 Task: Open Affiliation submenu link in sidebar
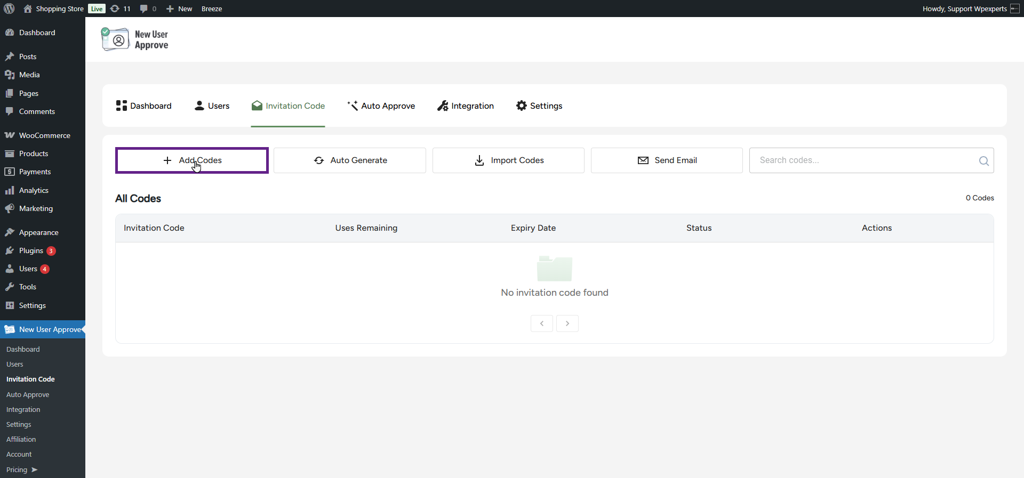(x=21, y=439)
